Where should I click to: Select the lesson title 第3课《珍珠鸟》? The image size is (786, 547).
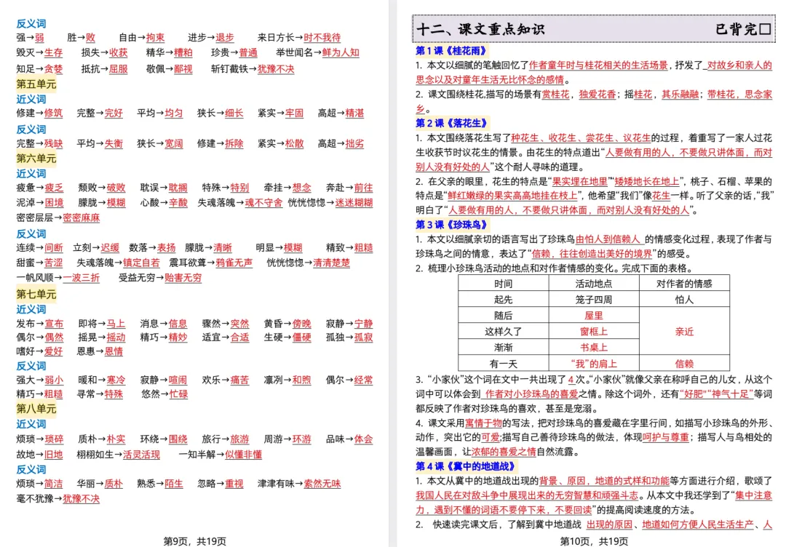pos(451,225)
